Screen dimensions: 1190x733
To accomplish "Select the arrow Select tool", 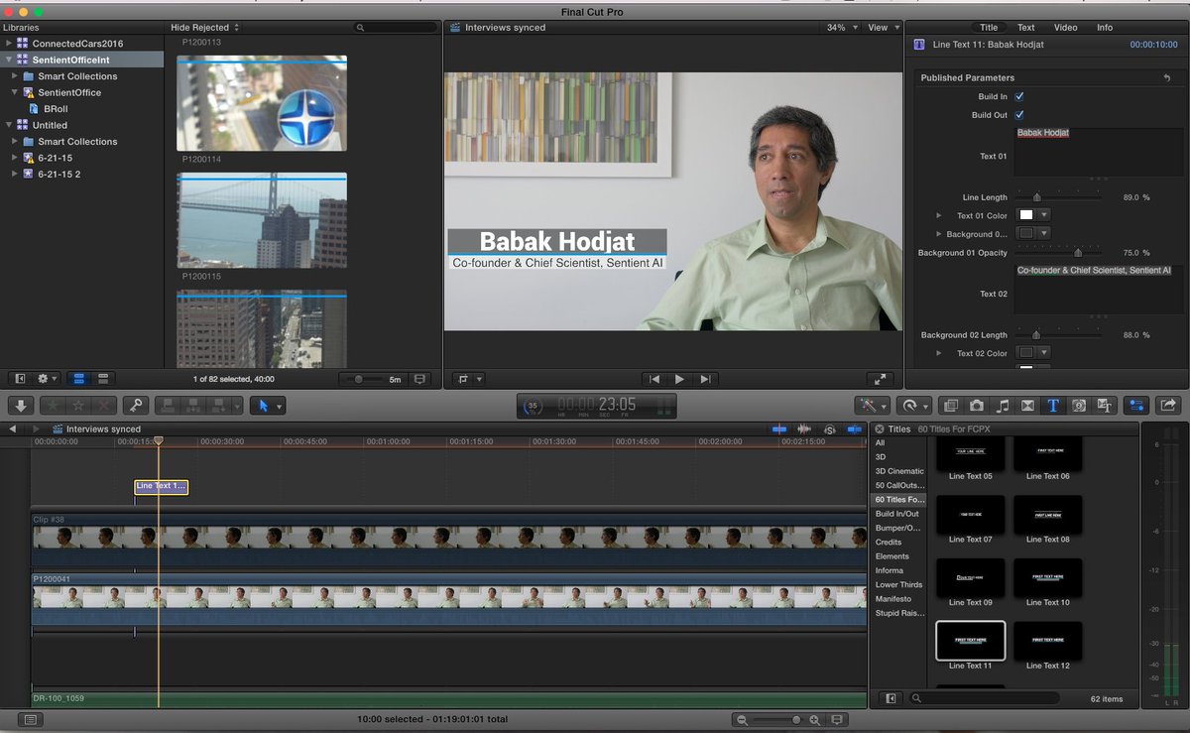I will pyautogui.click(x=263, y=406).
